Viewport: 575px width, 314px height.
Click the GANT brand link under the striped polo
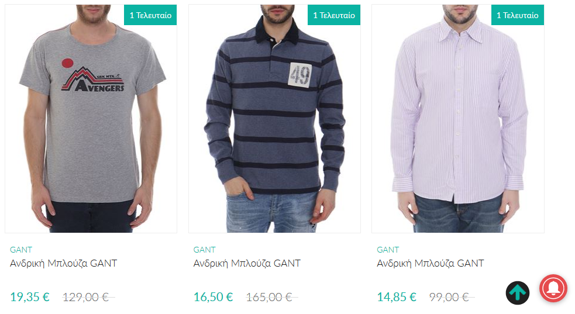[204, 250]
